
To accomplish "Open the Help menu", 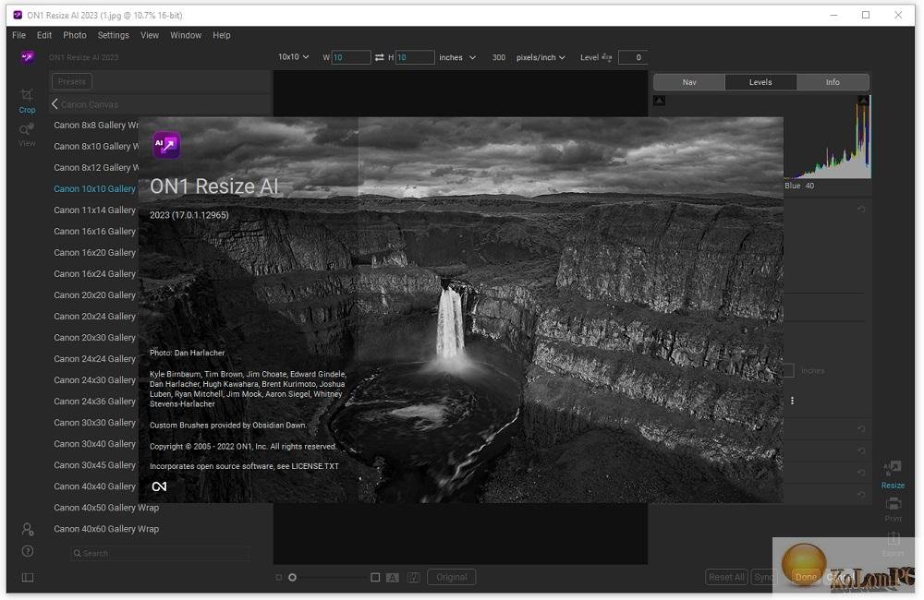I will (x=222, y=35).
